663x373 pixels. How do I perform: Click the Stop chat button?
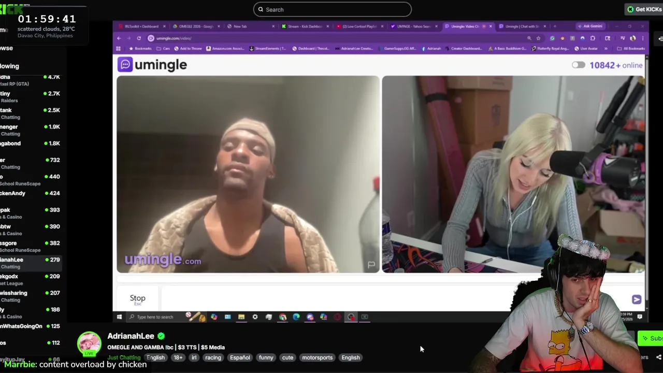137,299
